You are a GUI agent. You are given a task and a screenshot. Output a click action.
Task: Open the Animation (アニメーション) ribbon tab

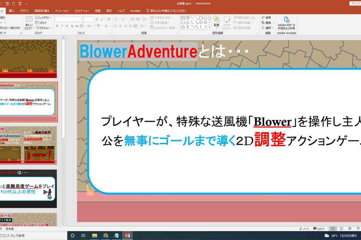62,10
